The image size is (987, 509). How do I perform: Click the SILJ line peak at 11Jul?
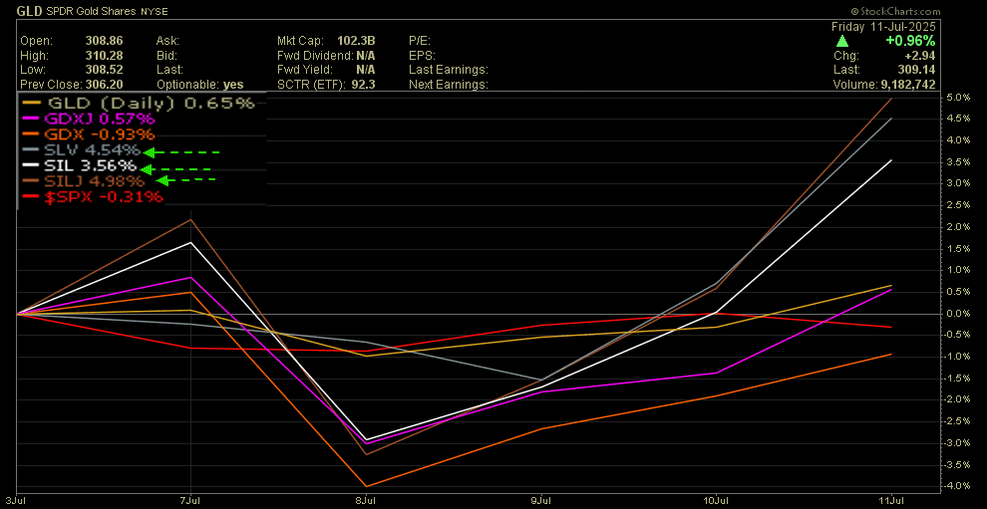click(891, 99)
